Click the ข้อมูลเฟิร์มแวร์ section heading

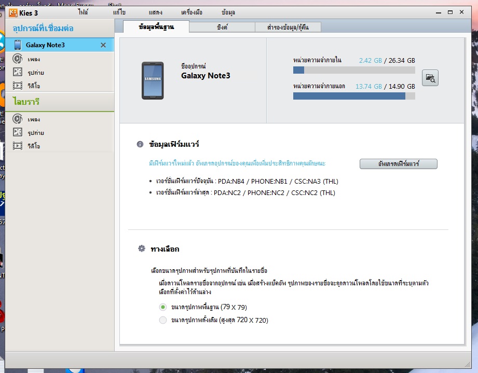[174, 144]
